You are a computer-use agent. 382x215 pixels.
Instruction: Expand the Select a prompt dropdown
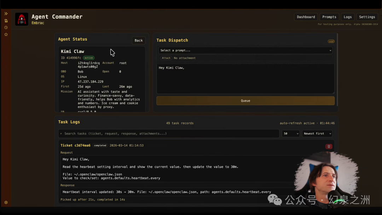tap(245, 51)
